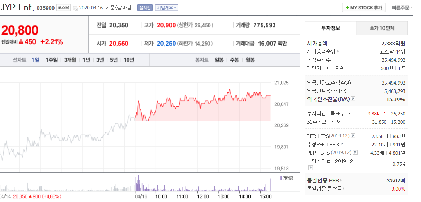Click 거래대금 value 16,007
Image resolution: width=421 pixels, height=202 pixels.
(x=266, y=44)
